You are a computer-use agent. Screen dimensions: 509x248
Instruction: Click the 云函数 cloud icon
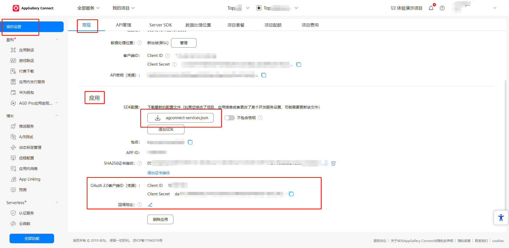(13, 224)
